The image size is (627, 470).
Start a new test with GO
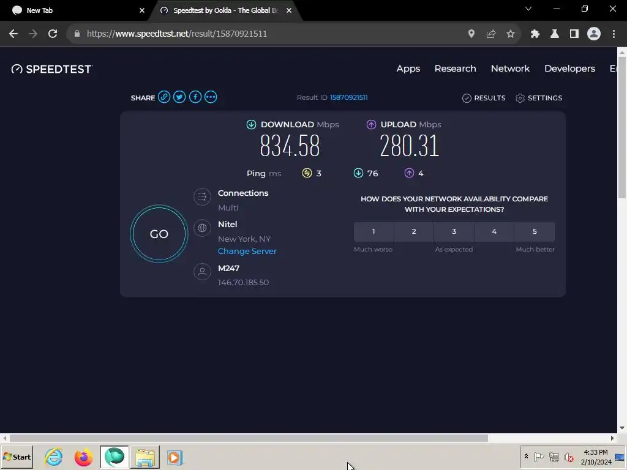tap(159, 234)
